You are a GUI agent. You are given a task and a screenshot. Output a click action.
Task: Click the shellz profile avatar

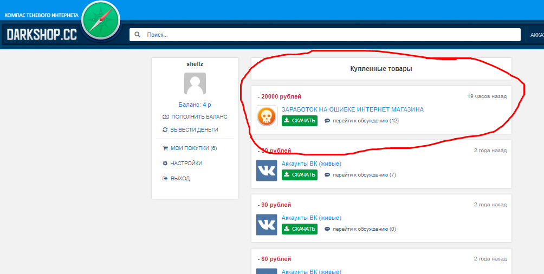click(x=195, y=83)
